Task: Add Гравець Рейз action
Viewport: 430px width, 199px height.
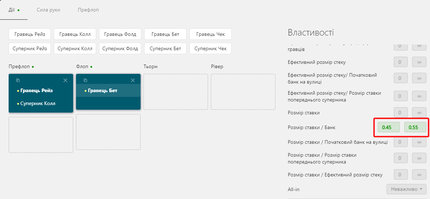Action: [30, 34]
